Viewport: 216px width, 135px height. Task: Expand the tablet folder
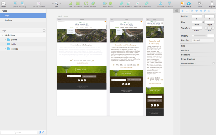click(x=5, y=44)
